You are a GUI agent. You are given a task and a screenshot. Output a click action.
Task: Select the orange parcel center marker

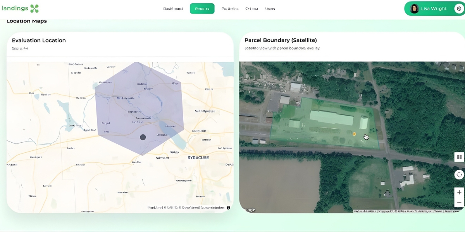pyautogui.click(x=354, y=134)
